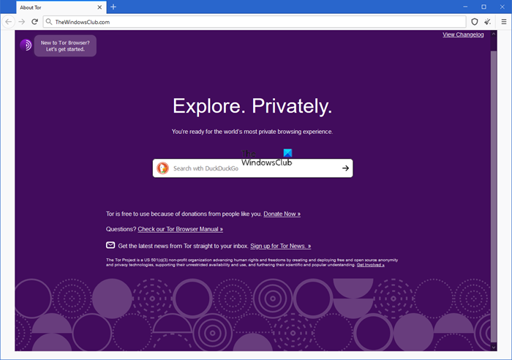Reload the current page
512x360 pixels.
coord(34,22)
